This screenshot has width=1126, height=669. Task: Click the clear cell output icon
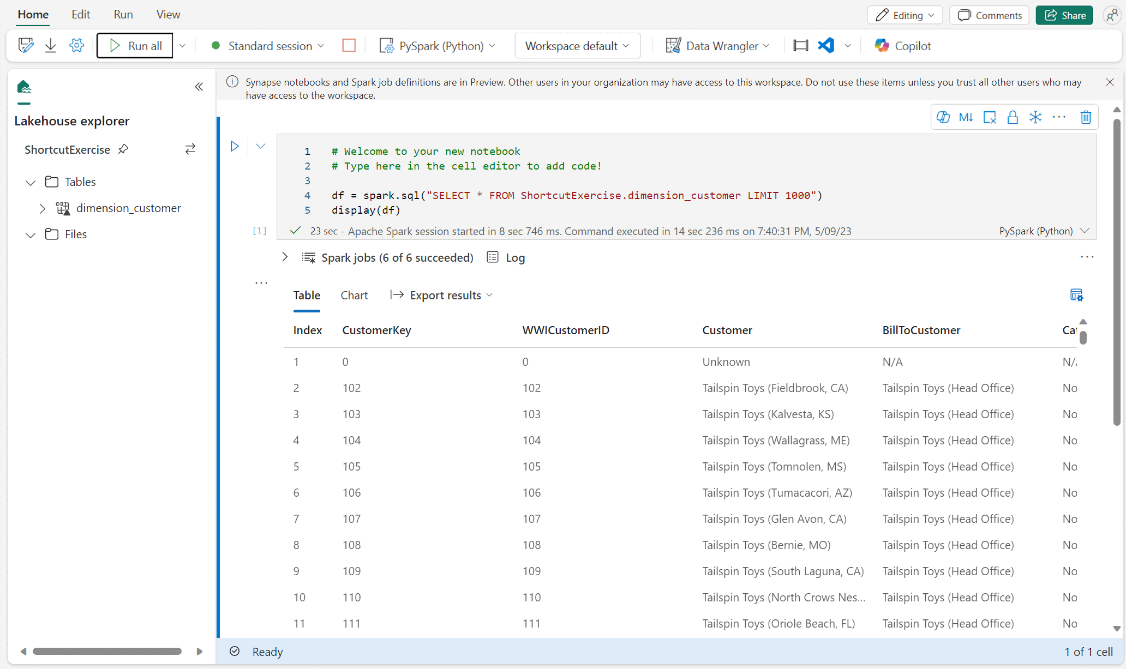pos(990,117)
